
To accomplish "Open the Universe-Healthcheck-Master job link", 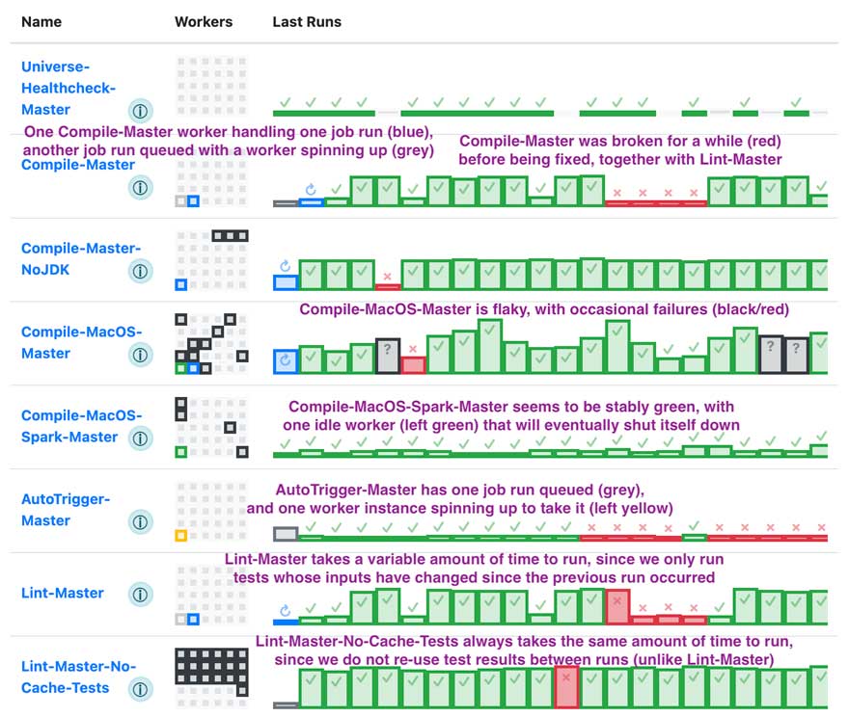I will tap(68, 88).
